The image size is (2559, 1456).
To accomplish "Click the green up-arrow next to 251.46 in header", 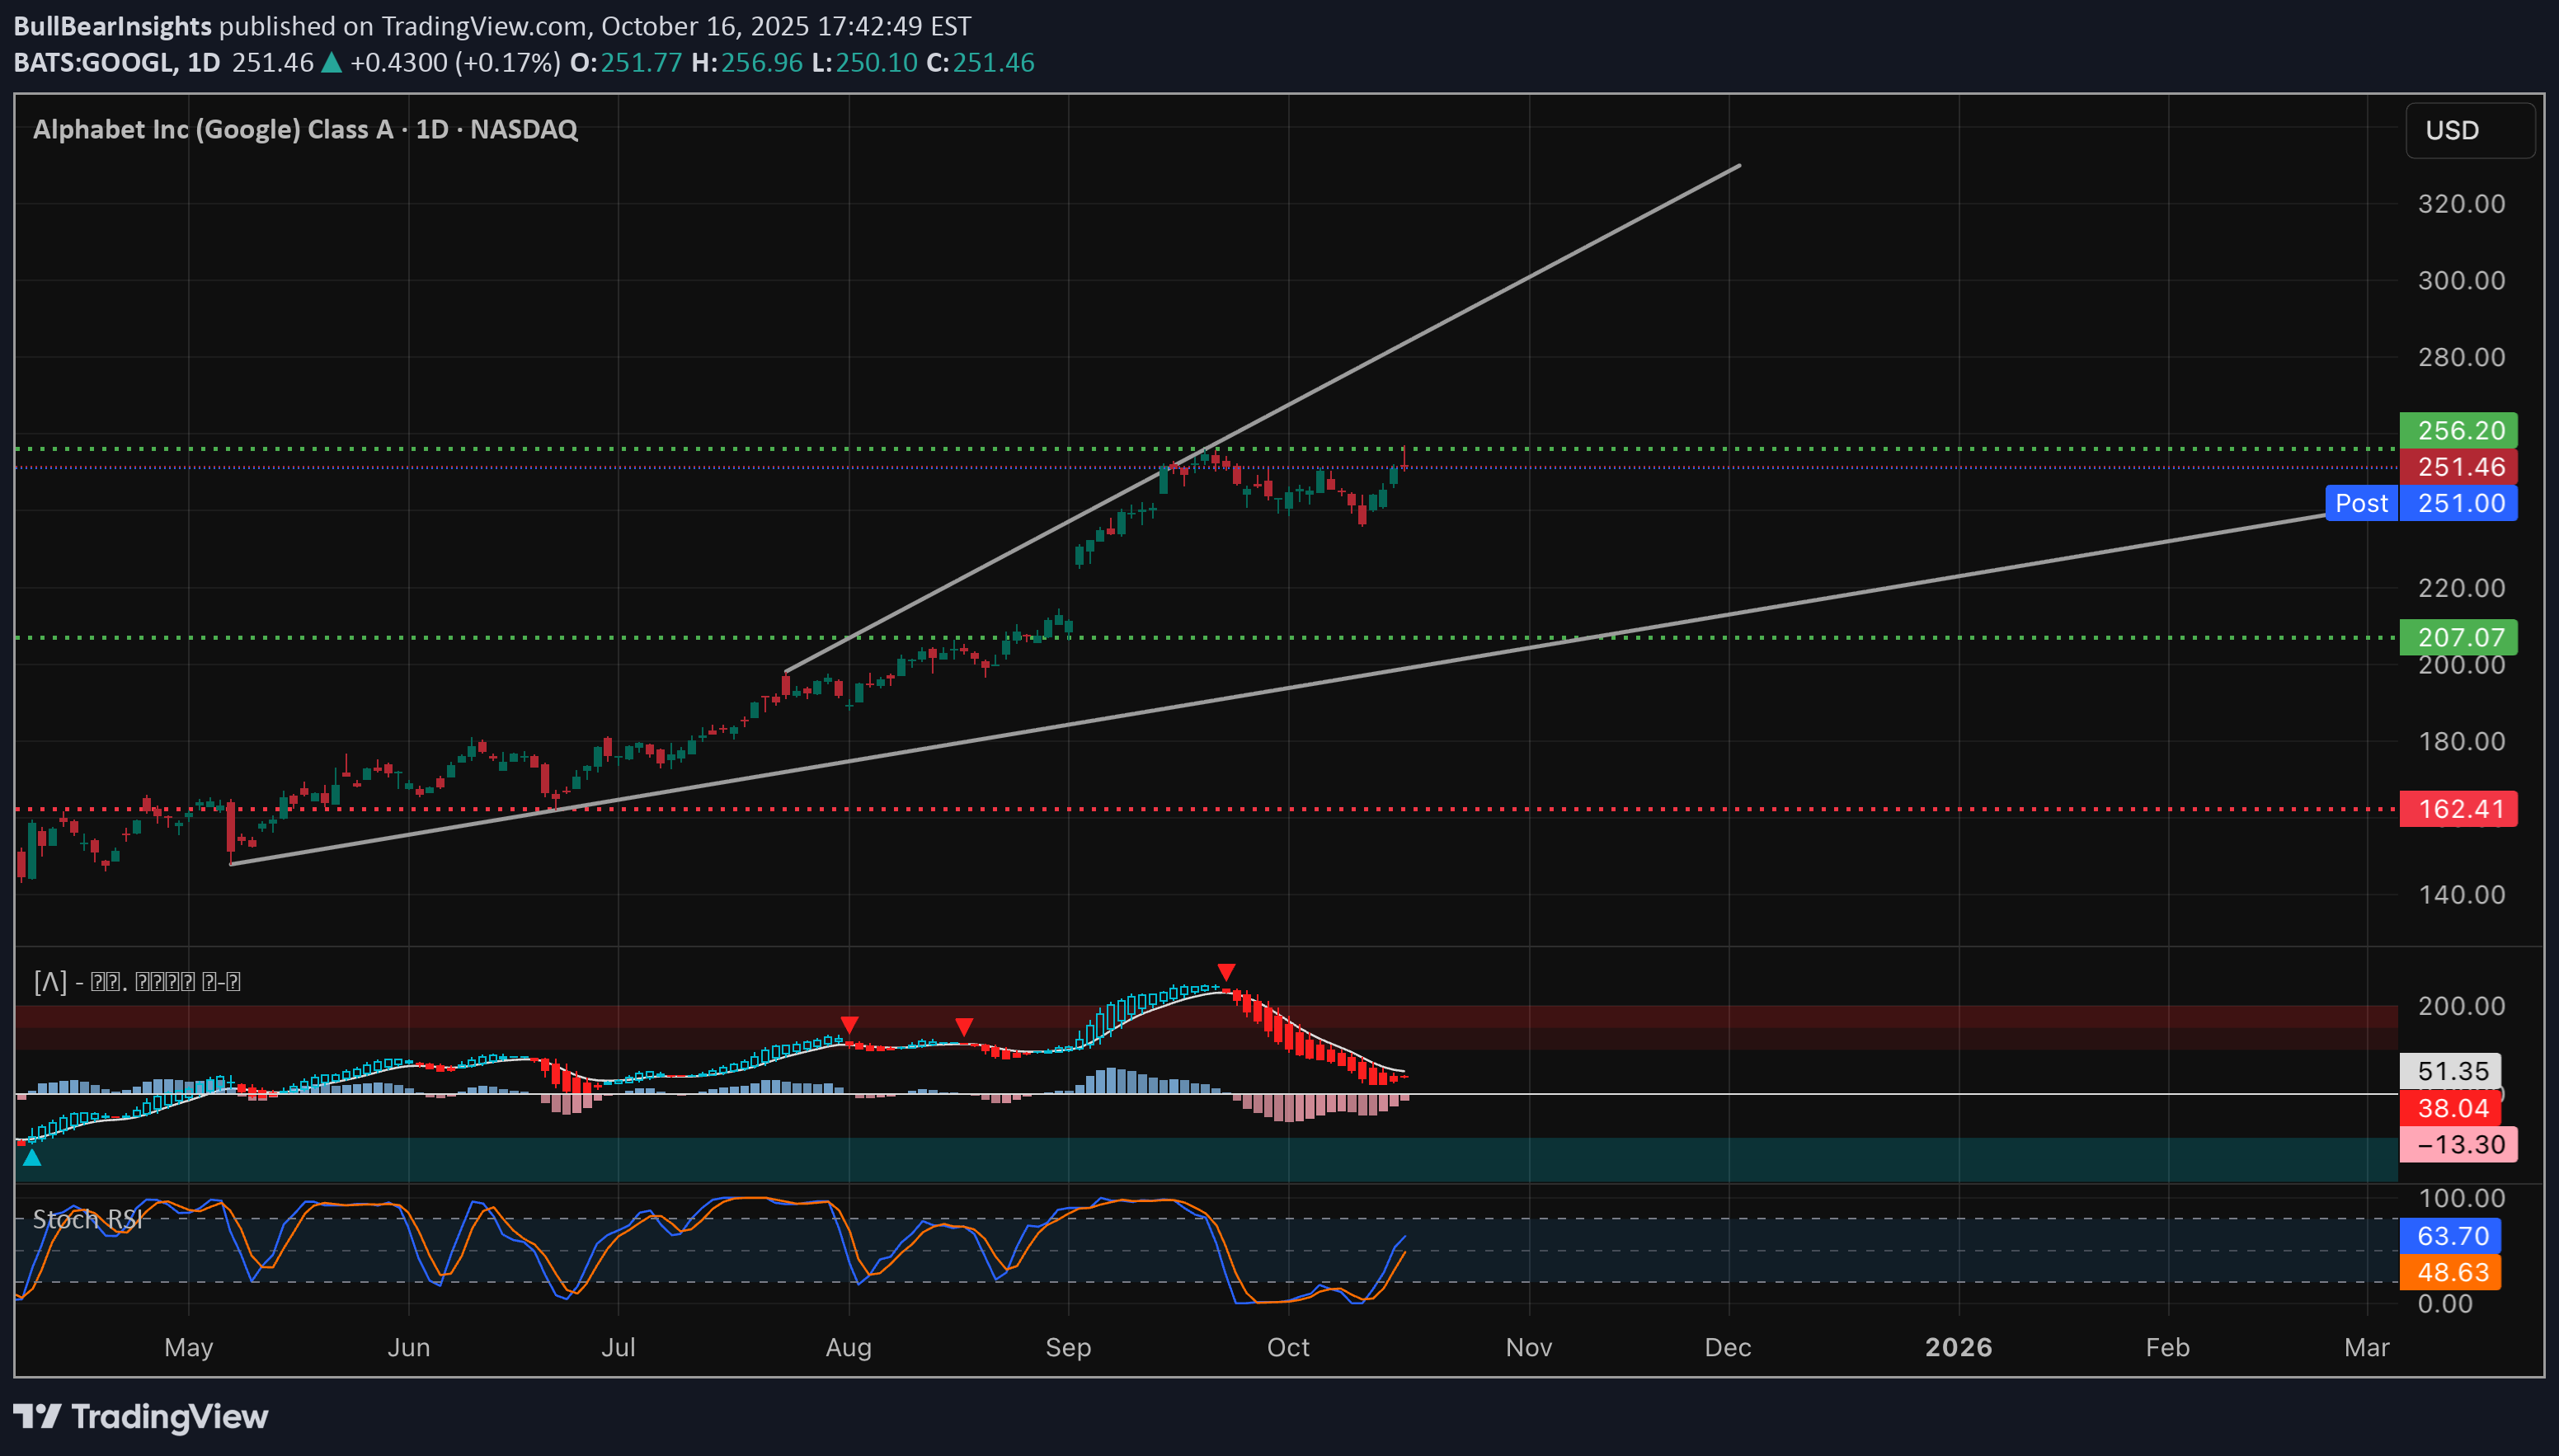I will 331,63.
